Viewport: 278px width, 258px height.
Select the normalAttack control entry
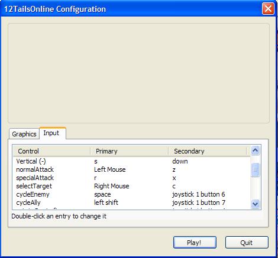pos(35,169)
